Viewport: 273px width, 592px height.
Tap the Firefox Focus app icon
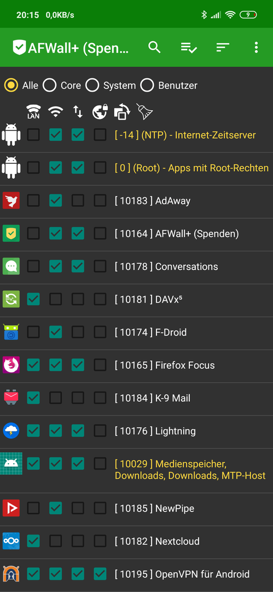(11, 365)
